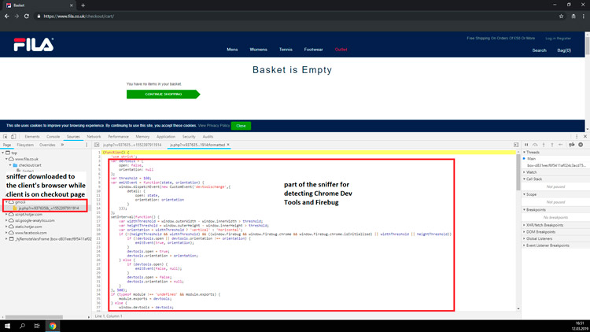Toggle deactivate breakpoints icon
This screenshot has height=332, width=590.
571,145
